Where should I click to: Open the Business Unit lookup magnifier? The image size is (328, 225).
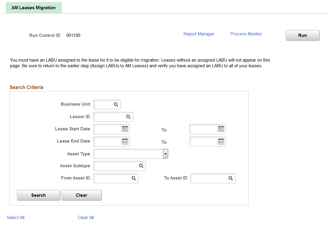pos(117,104)
